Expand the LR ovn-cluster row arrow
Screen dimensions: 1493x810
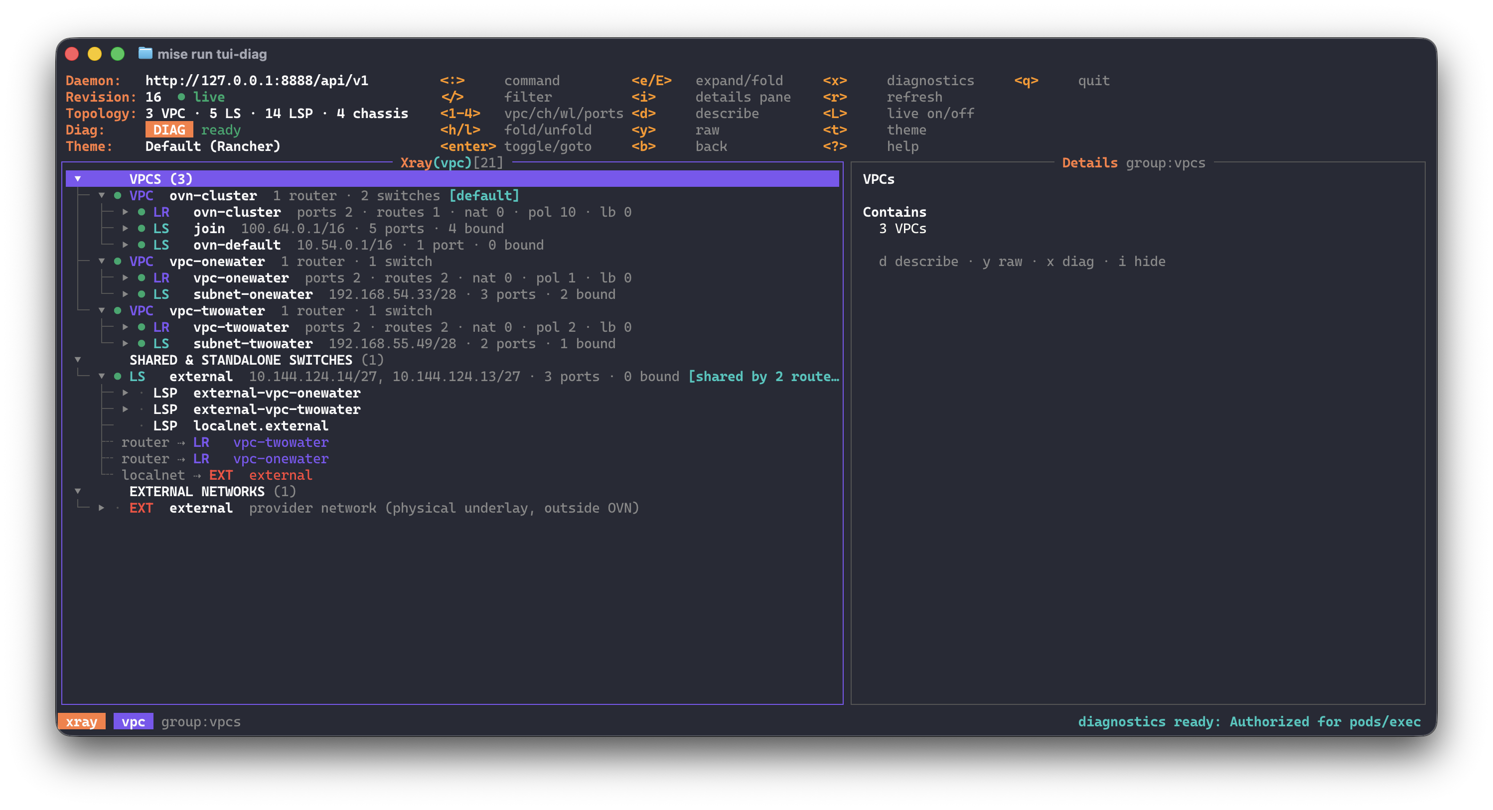(x=125, y=212)
